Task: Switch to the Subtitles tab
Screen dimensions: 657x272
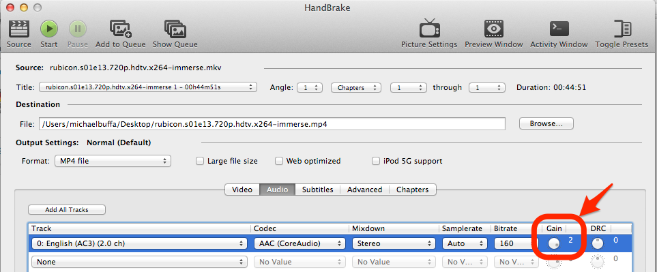Action: click(318, 190)
